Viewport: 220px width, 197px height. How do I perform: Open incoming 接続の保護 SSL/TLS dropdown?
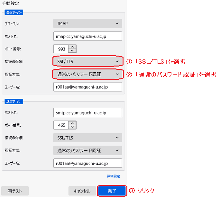[x=88, y=61]
